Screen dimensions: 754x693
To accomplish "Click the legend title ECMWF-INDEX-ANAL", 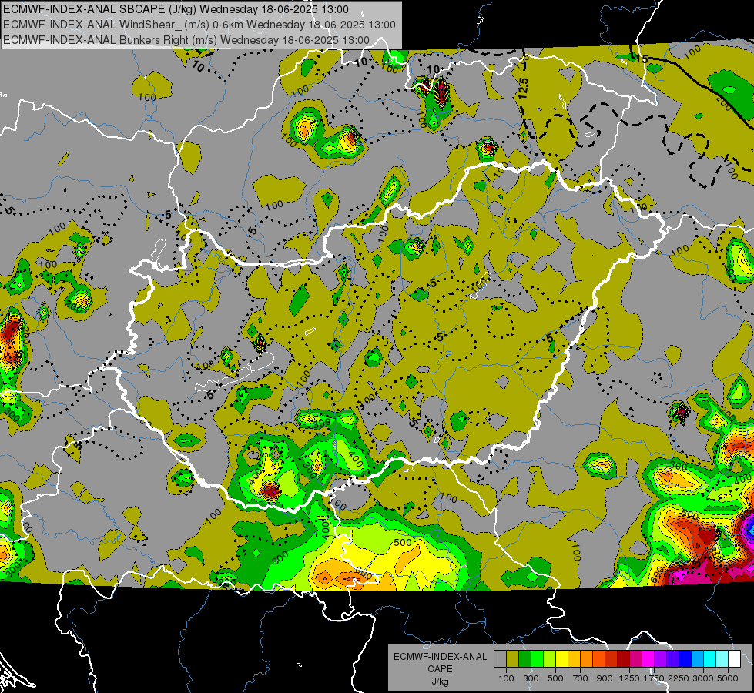I will (440, 657).
